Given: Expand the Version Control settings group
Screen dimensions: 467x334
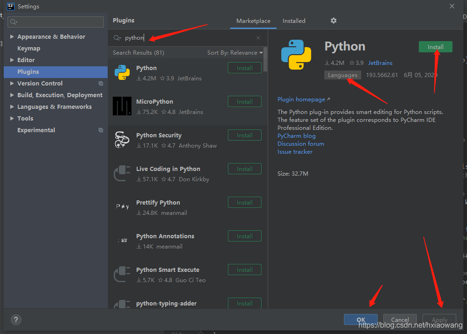Looking at the screenshot, I should coord(12,83).
